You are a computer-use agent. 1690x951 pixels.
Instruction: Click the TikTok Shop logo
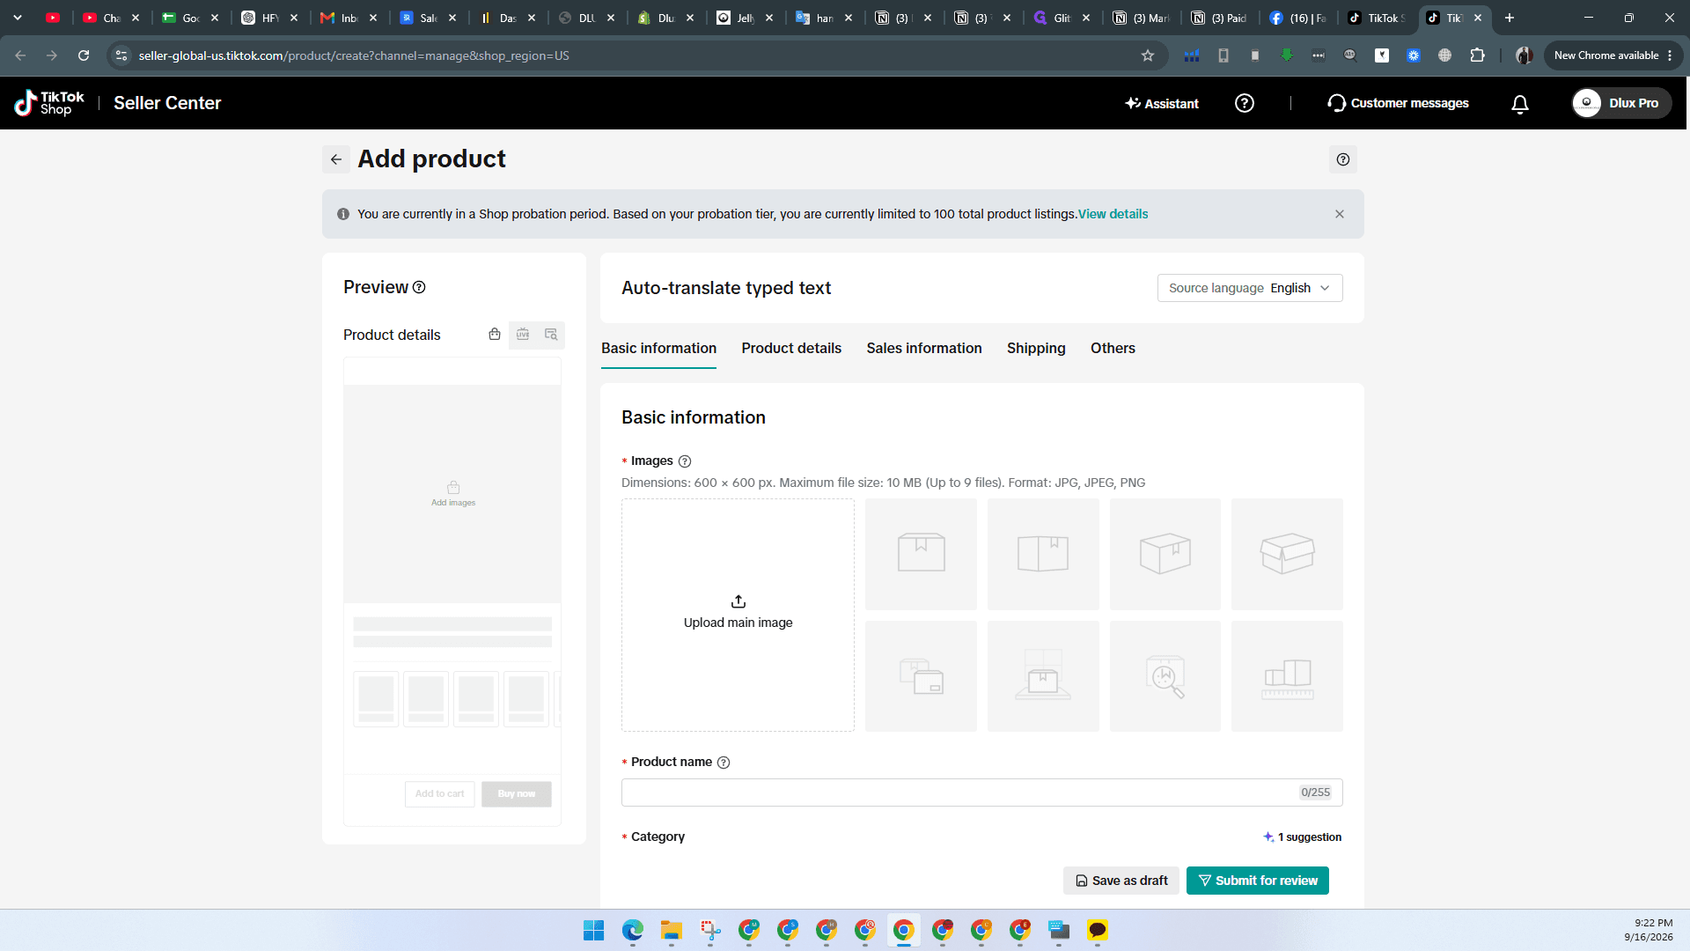click(49, 103)
